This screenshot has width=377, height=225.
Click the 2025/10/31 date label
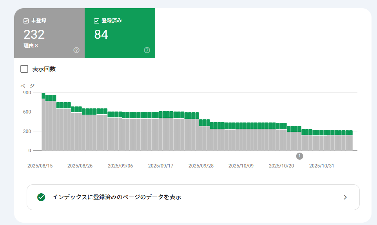click(322, 166)
